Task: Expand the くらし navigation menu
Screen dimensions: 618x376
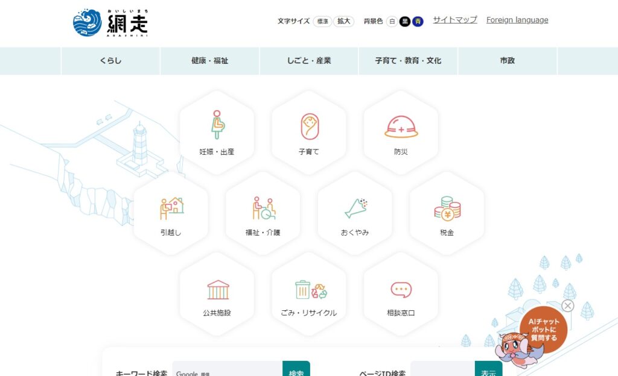Action: pyautogui.click(x=110, y=61)
